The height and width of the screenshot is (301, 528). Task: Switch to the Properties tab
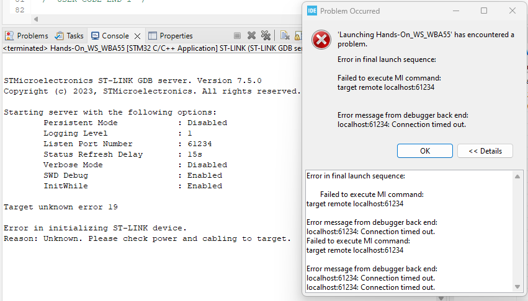click(x=171, y=36)
